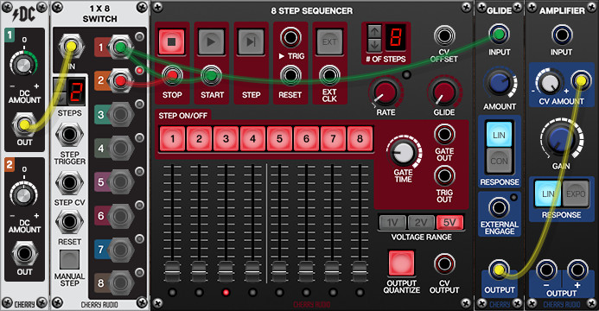
Task: Toggle step 3 on/off button
Action: [226, 139]
